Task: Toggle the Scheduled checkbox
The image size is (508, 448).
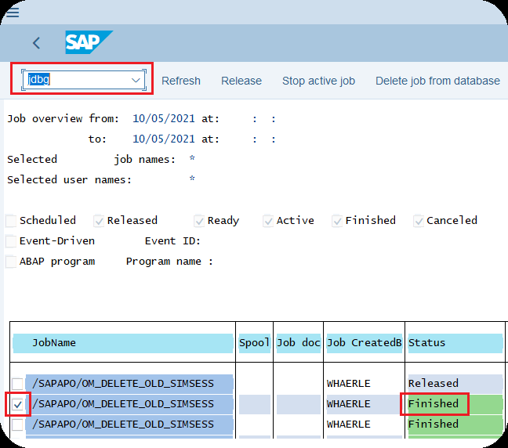Action: (11, 221)
